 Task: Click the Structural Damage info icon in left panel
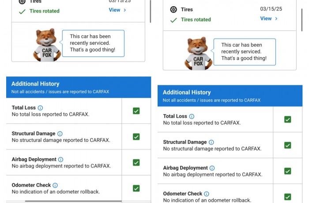(x=60, y=134)
